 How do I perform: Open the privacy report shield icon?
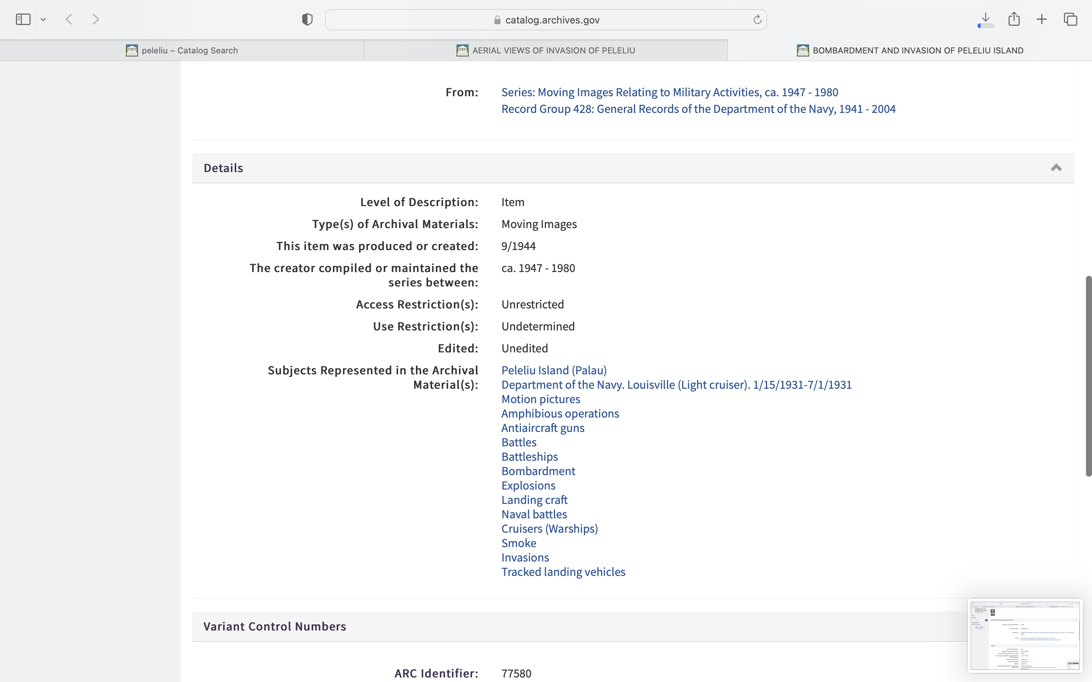[x=307, y=19]
